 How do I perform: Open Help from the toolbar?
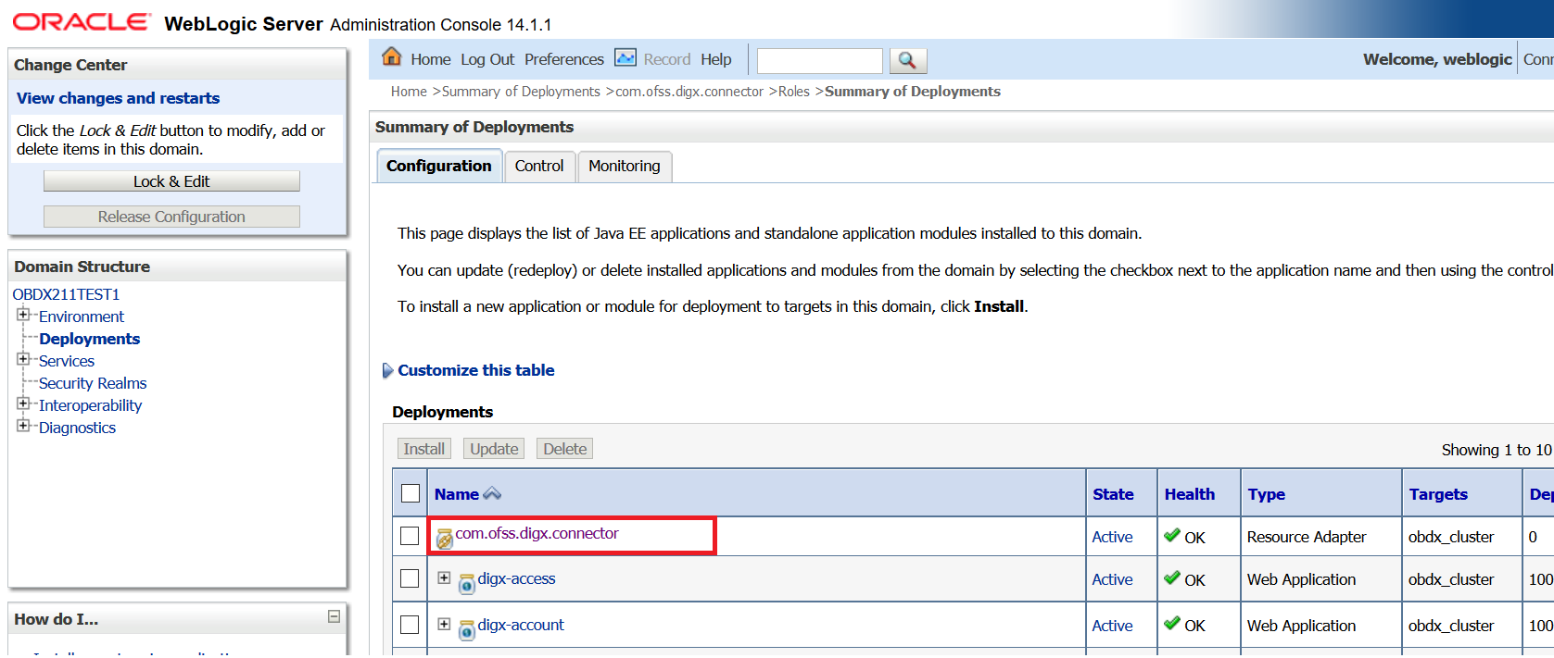716,59
